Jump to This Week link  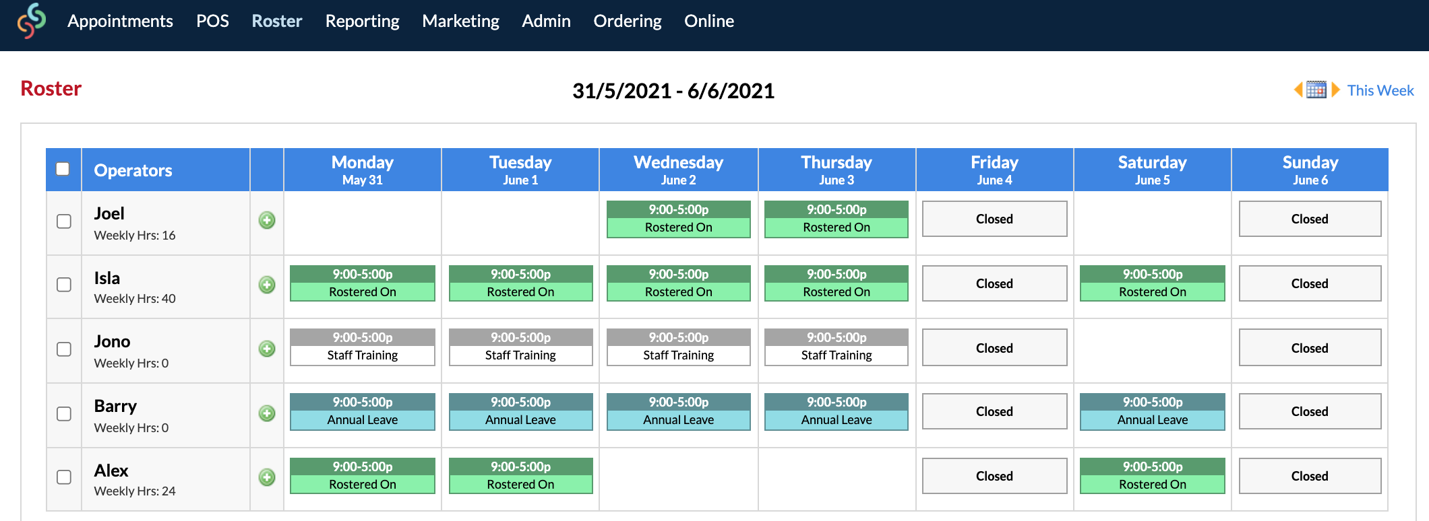[x=1380, y=90]
